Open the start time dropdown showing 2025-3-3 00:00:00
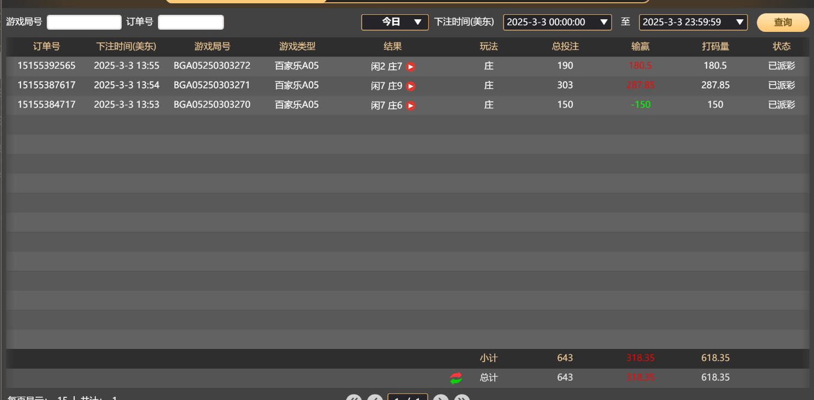The width and height of the screenshot is (814, 400). [x=558, y=23]
